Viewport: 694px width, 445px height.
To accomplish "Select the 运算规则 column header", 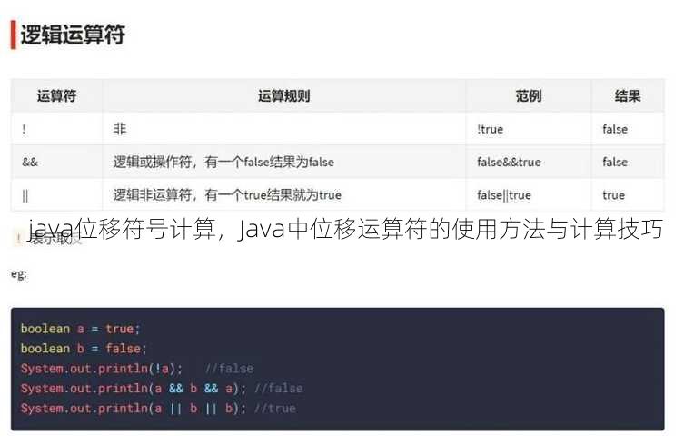I will coord(283,95).
